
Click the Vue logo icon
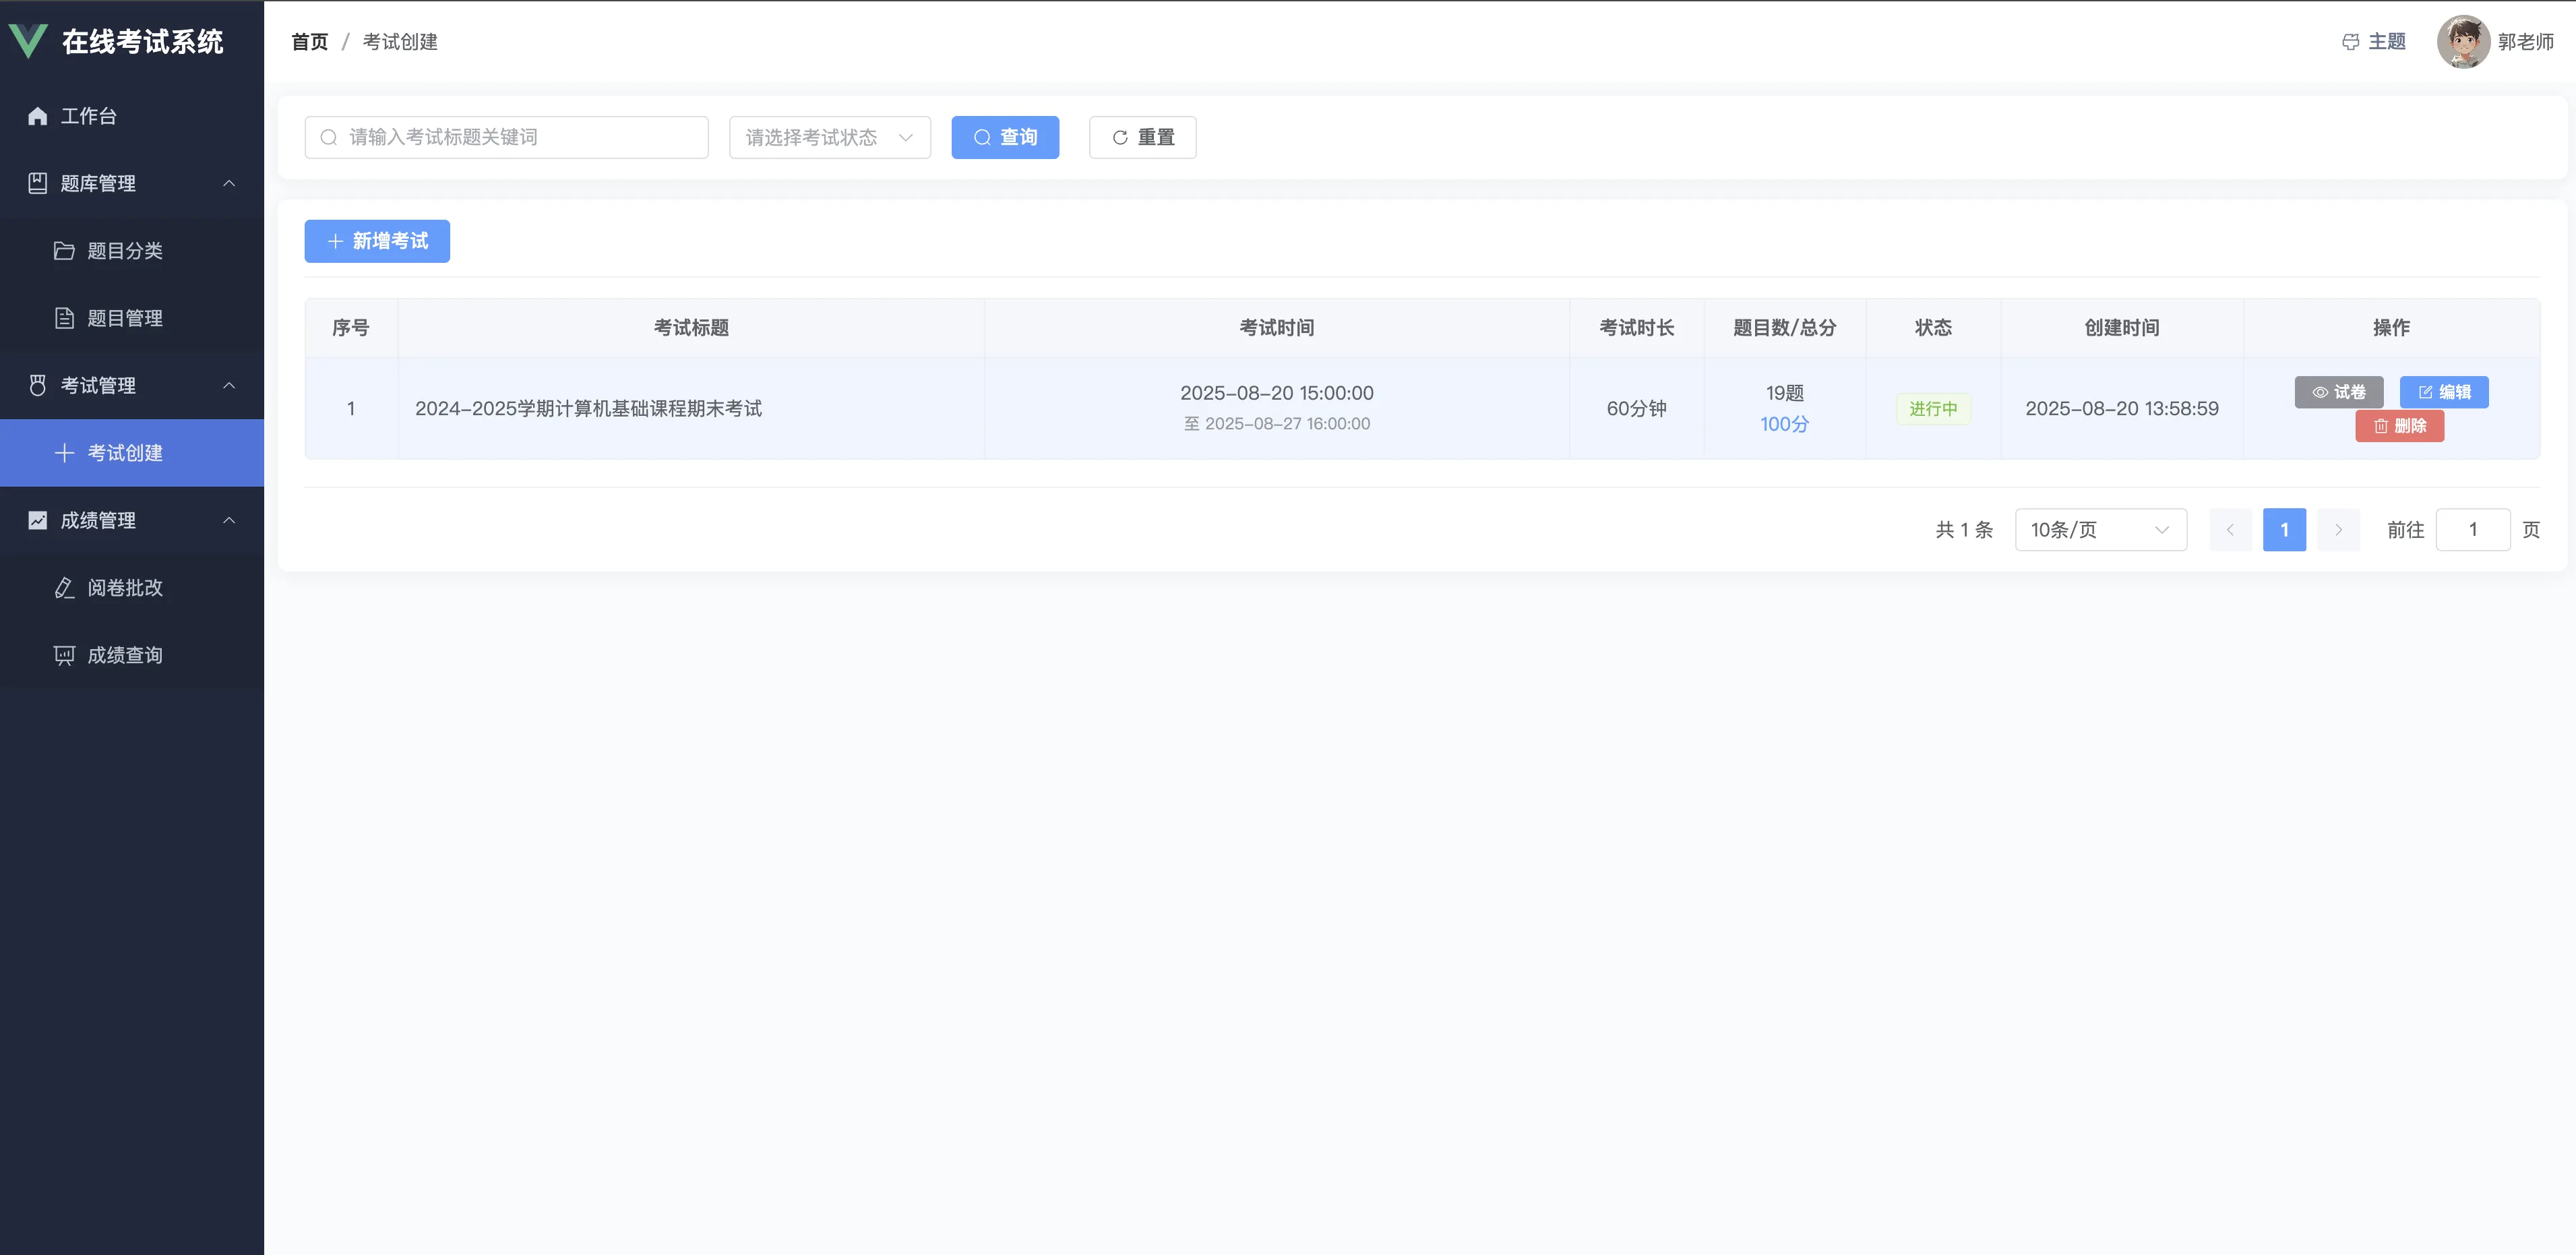[28, 41]
